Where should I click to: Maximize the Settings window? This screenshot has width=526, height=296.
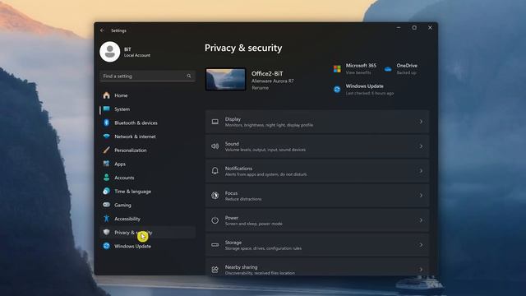(x=414, y=27)
